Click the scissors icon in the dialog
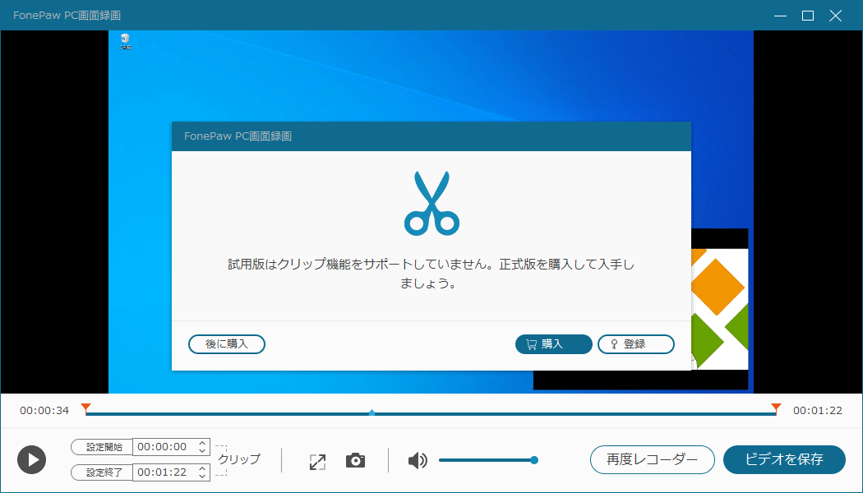Screen dimensions: 863x493 pos(431,201)
